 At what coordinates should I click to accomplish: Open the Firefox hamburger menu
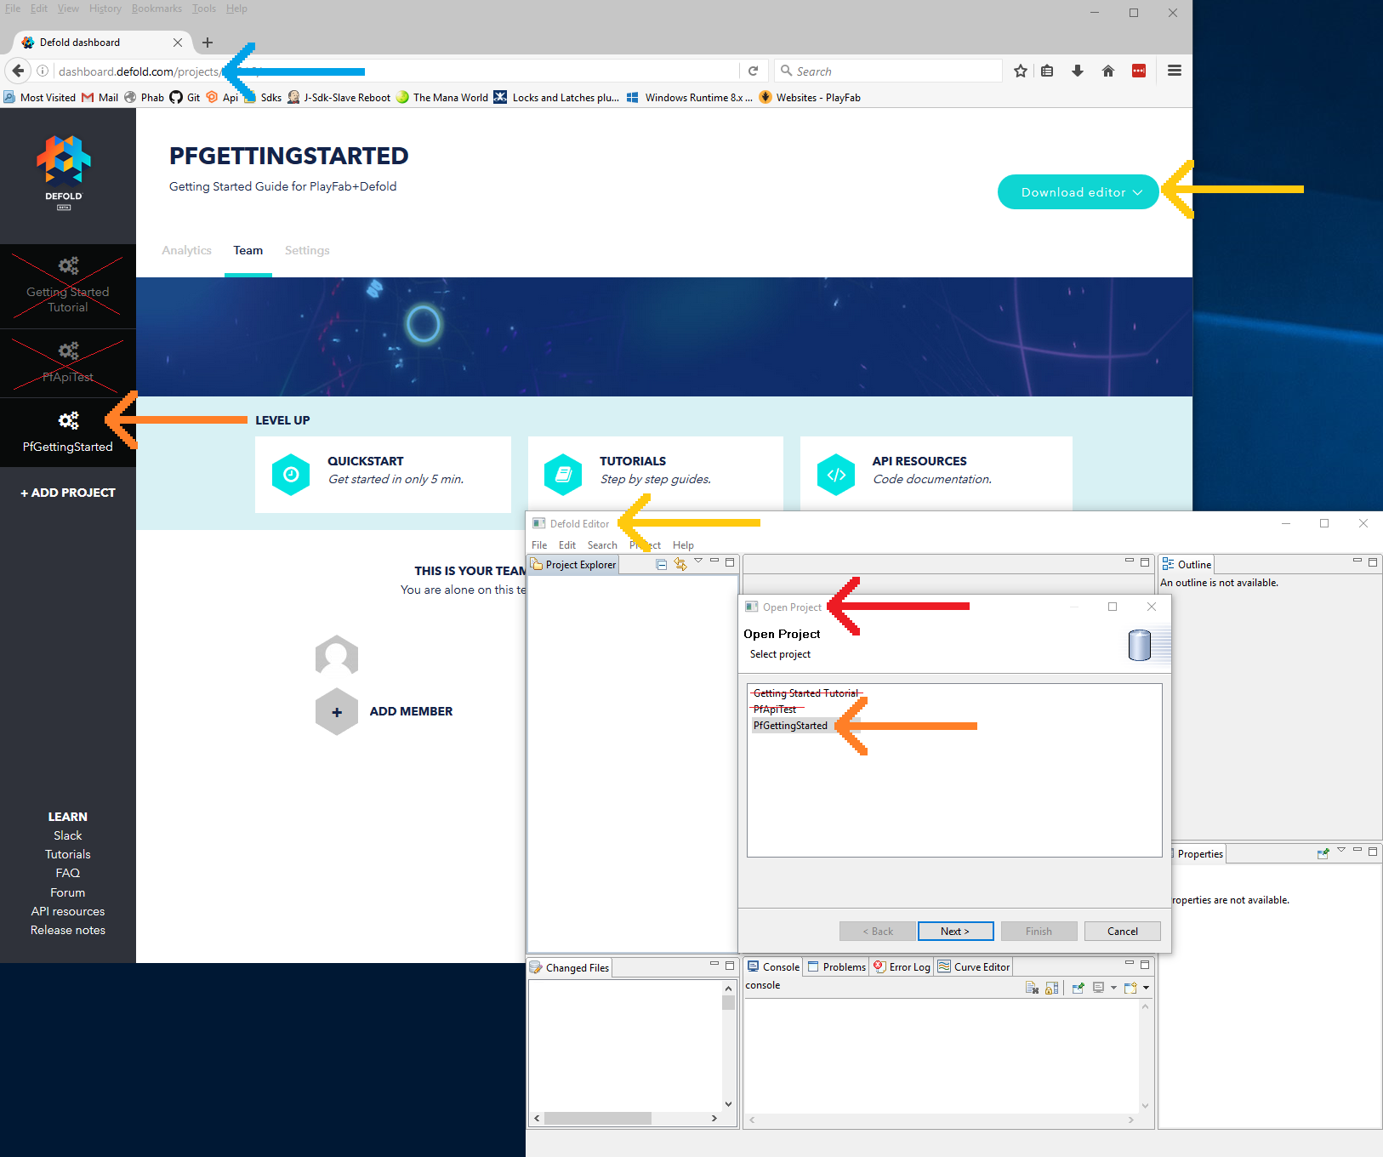pos(1175,71)
